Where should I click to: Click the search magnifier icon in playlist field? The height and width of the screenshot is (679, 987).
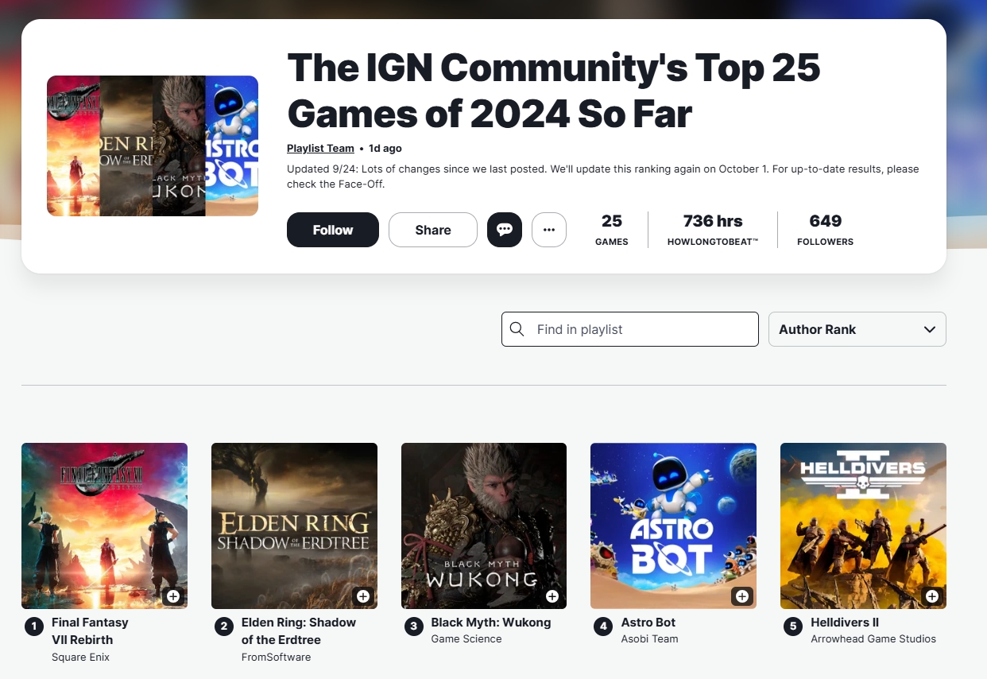(x=517, y=329)
